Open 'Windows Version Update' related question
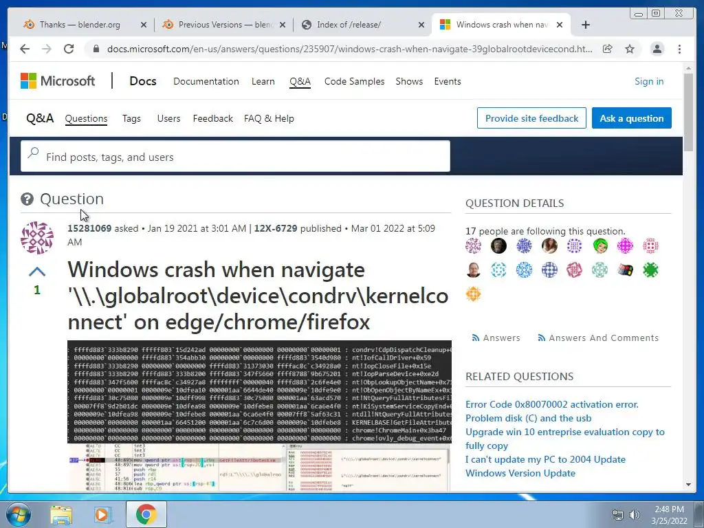Image resolution: width=704 pixels, height=528 pixels. click(520, 473)
